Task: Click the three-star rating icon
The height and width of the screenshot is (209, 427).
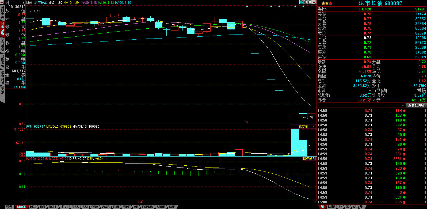Action: point(327,3)
